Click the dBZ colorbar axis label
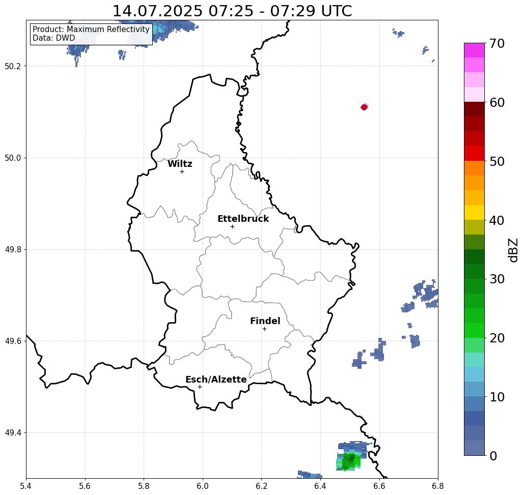The image size is (524, 495). coord(513,250)
